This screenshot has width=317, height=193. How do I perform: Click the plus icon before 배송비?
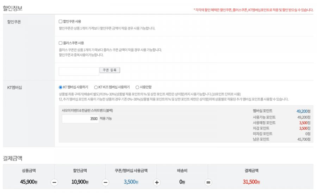(157, 182)
